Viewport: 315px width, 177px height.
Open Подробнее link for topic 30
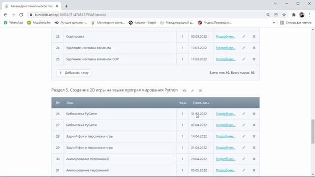[225, 159]
